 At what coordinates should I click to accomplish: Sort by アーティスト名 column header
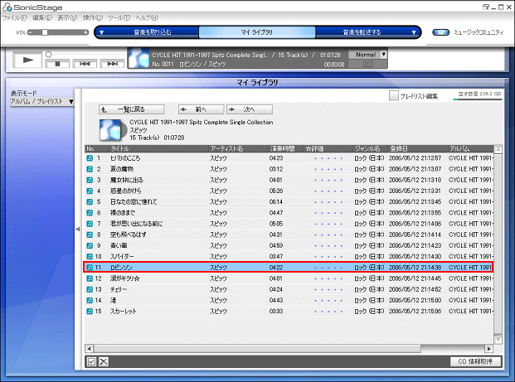point(239,148)
